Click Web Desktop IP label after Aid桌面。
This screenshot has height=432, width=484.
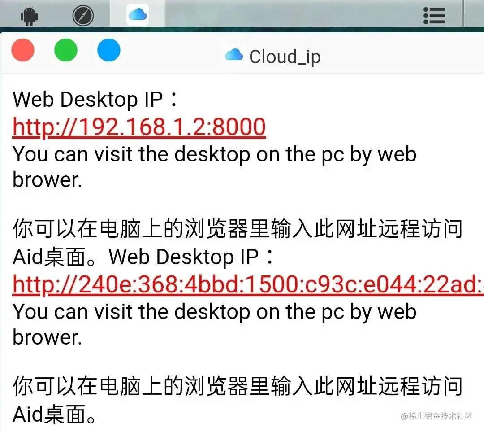tap(191, 257)
